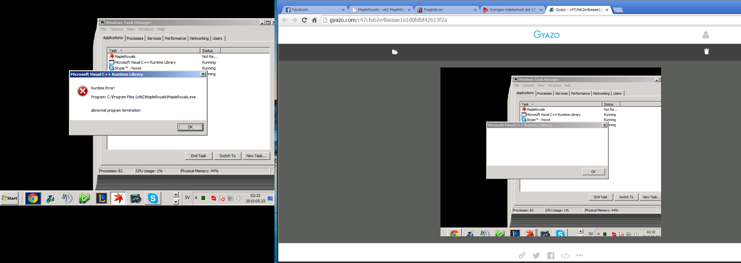Click the Gyazo logo link
Image resolution: width=741 pixels, height=263 pixels.
546,35
